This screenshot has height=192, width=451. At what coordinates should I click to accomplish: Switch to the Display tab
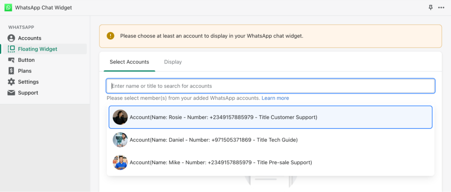(x=173, y=62)
